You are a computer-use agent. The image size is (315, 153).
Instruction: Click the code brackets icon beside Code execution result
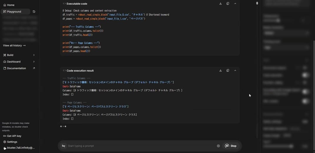click(x=64, y=71)
